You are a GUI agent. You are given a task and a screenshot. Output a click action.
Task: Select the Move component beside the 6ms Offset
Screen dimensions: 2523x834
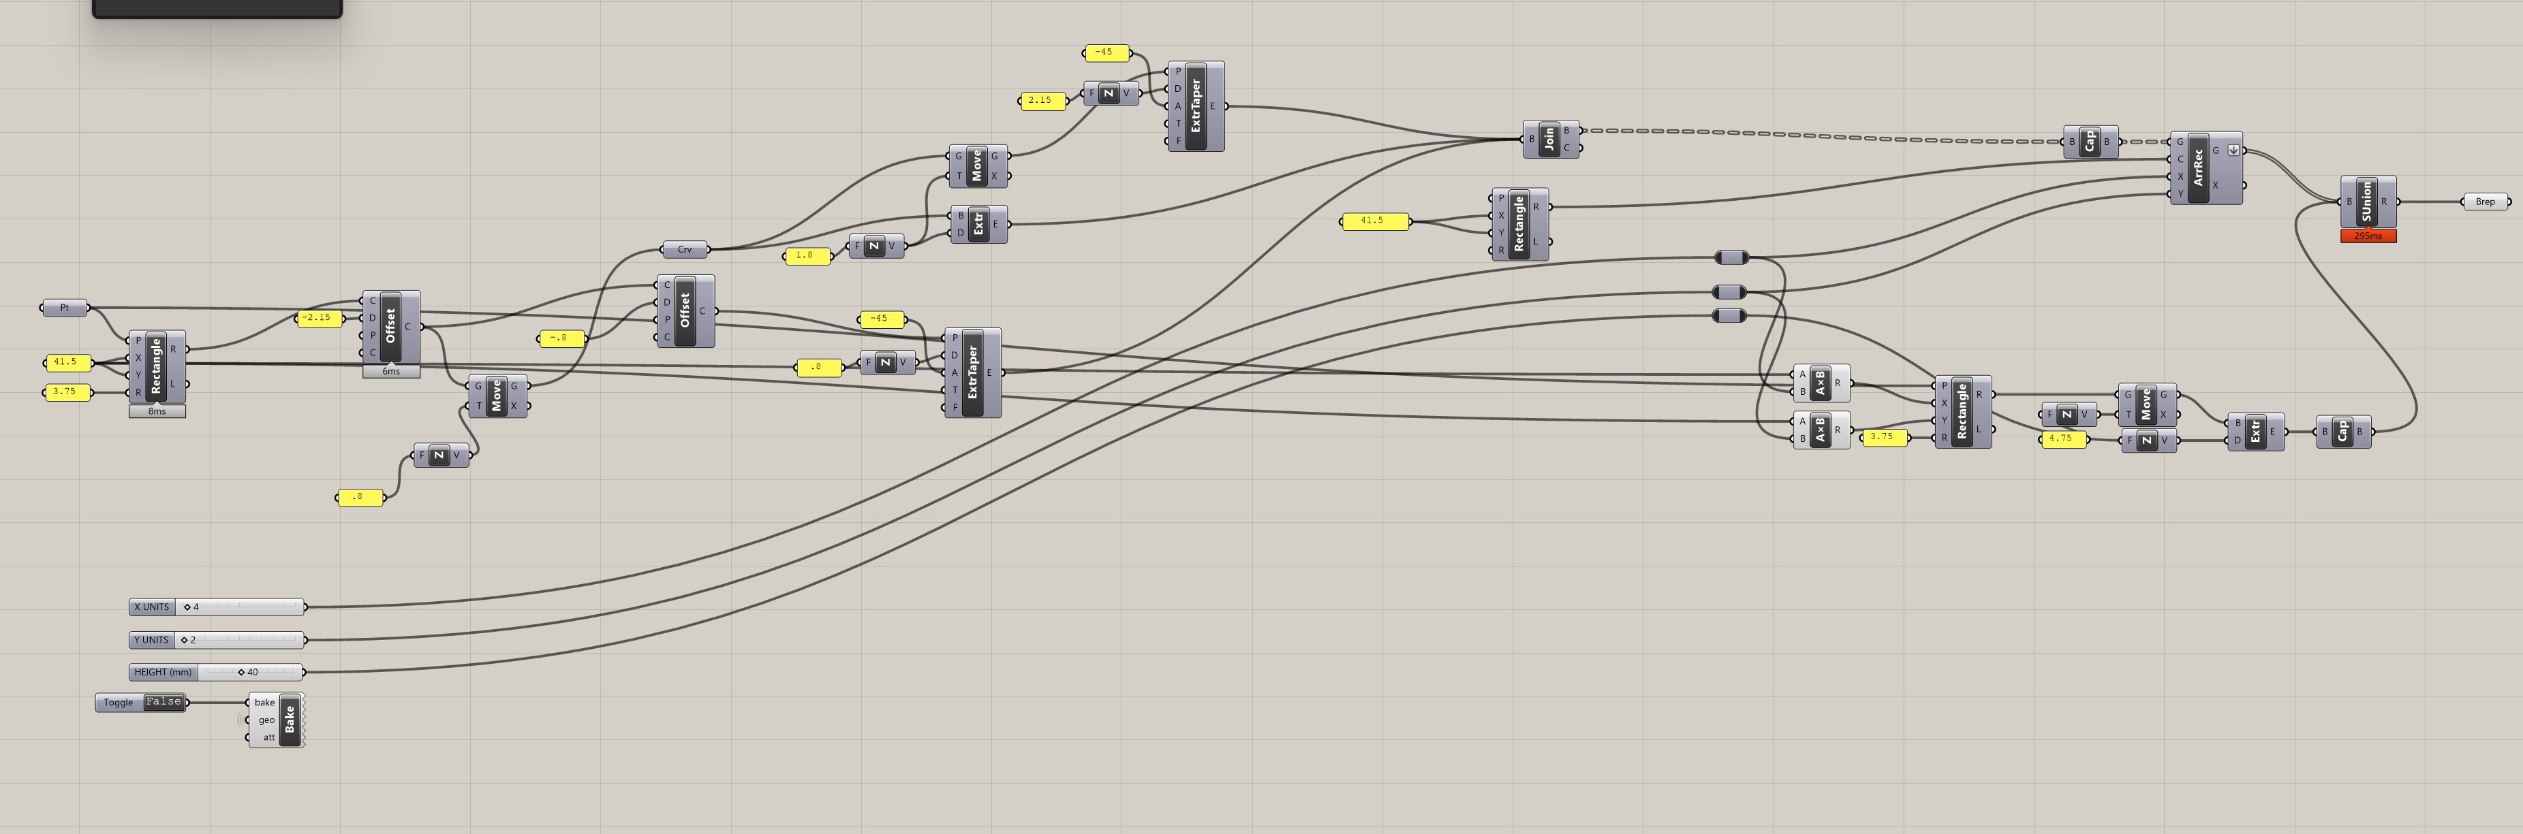(497, 396)
